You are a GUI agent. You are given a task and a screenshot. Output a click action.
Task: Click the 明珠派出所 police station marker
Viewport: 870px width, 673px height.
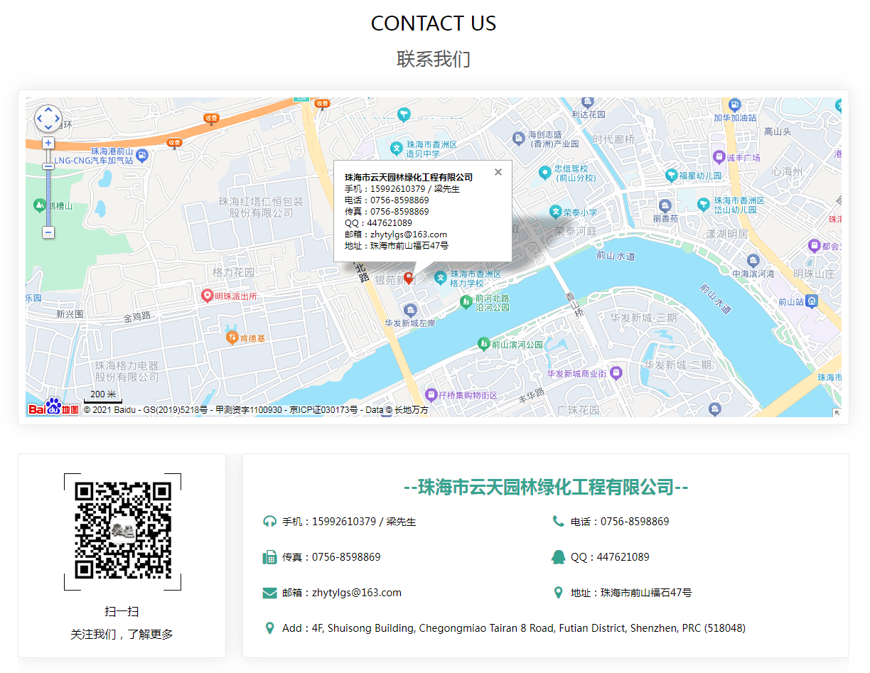[x=208, y=296]
